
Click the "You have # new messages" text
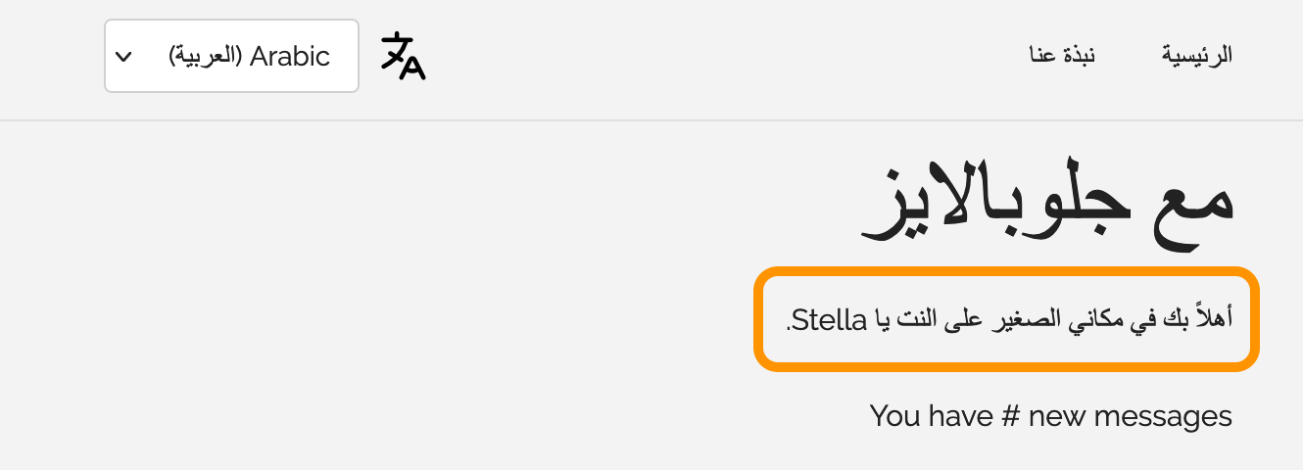pos(1050,416)
